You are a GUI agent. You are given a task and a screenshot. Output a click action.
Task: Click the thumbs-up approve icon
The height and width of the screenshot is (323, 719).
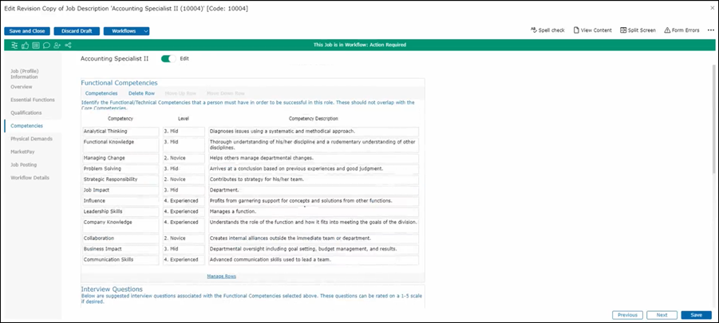pos(26,45)
